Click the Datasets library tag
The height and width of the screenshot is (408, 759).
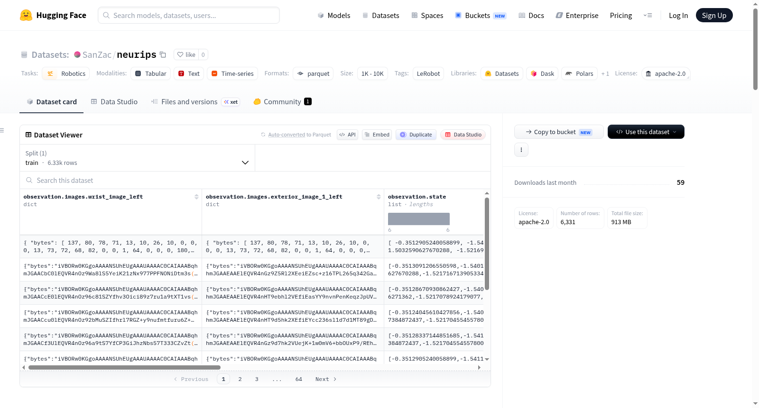coord(502,73)
